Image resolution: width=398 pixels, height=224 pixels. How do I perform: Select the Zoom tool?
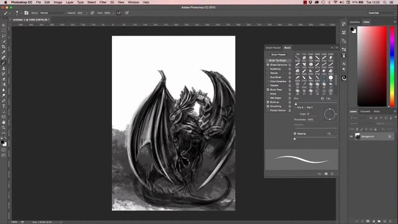point(4,128)
